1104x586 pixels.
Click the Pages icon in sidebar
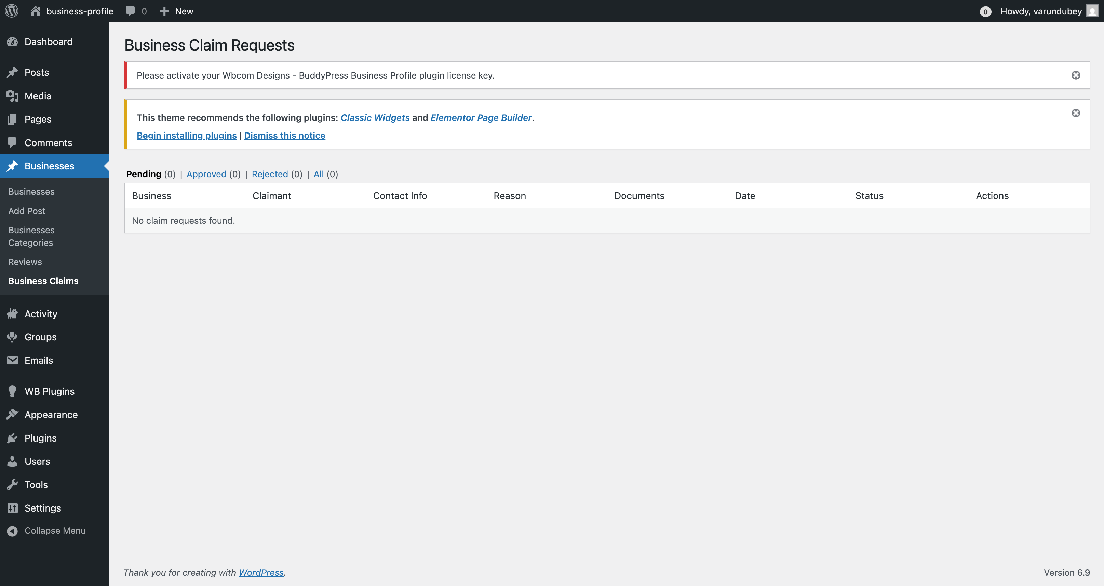coord(12,119)
